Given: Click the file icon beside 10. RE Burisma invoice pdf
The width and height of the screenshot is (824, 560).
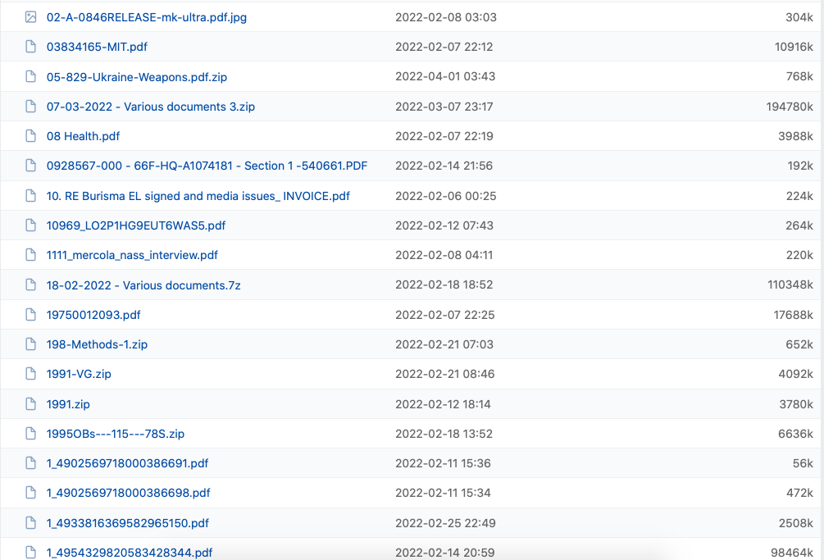Looking at the screenshot, I should pyautogui.click(x=30, y=196).
